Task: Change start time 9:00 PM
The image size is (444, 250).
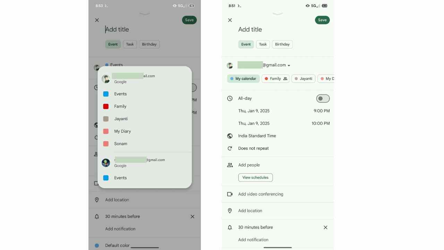Action: [x=322, y=111]
